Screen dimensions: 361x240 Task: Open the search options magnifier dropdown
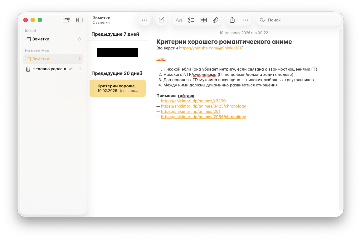(x=262, y=20)
